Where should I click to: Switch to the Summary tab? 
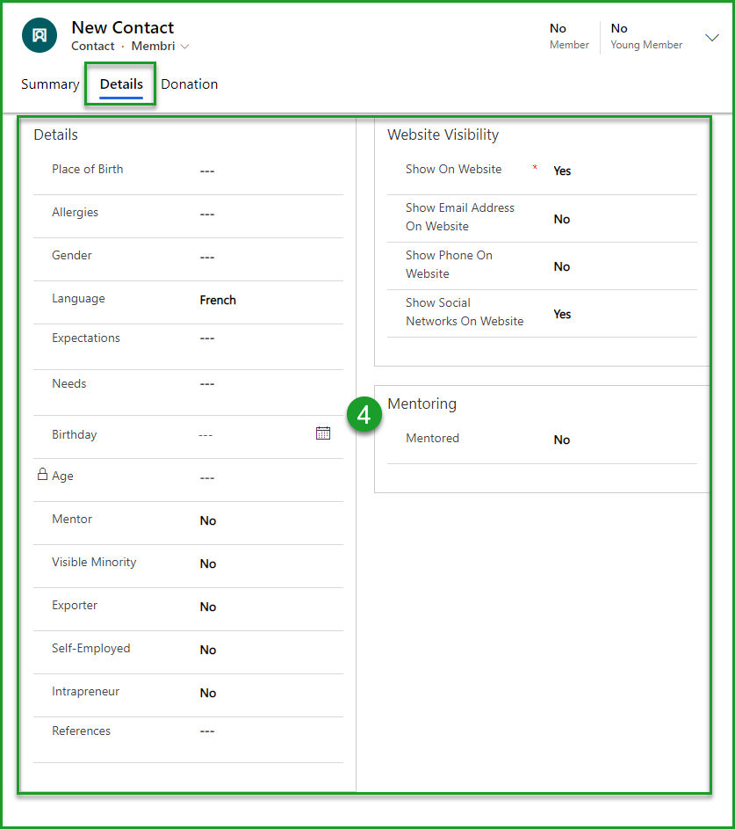tap(50, 84)
